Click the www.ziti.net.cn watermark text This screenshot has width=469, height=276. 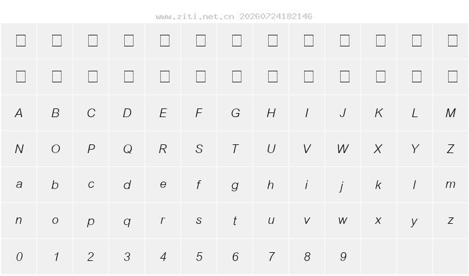(195, 16)
